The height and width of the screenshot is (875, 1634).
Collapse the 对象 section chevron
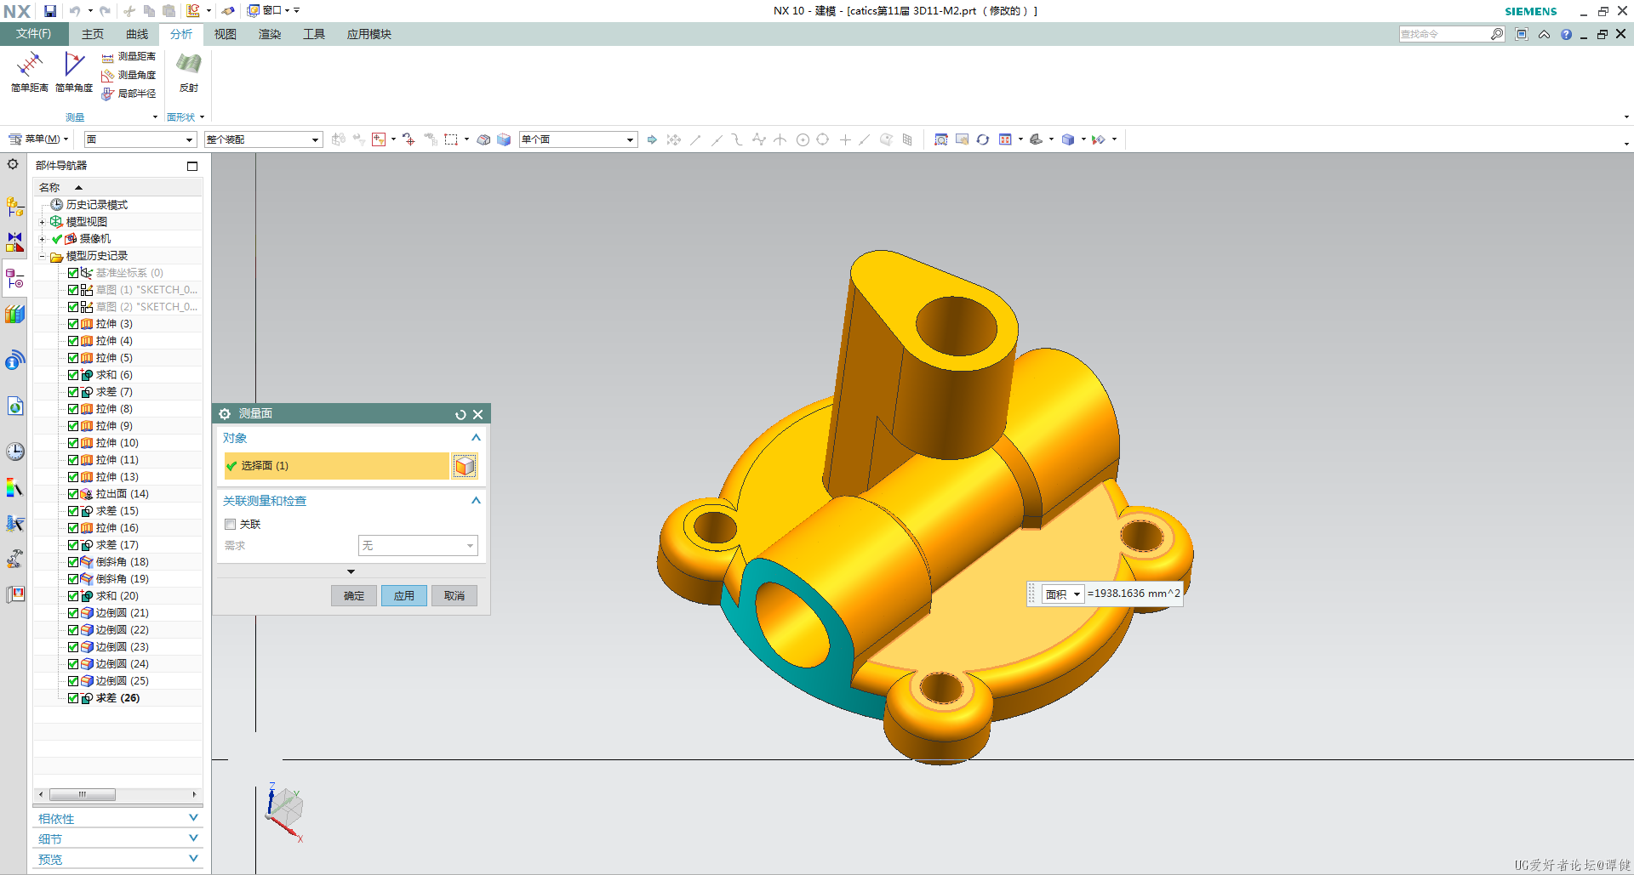coord(476,438)
